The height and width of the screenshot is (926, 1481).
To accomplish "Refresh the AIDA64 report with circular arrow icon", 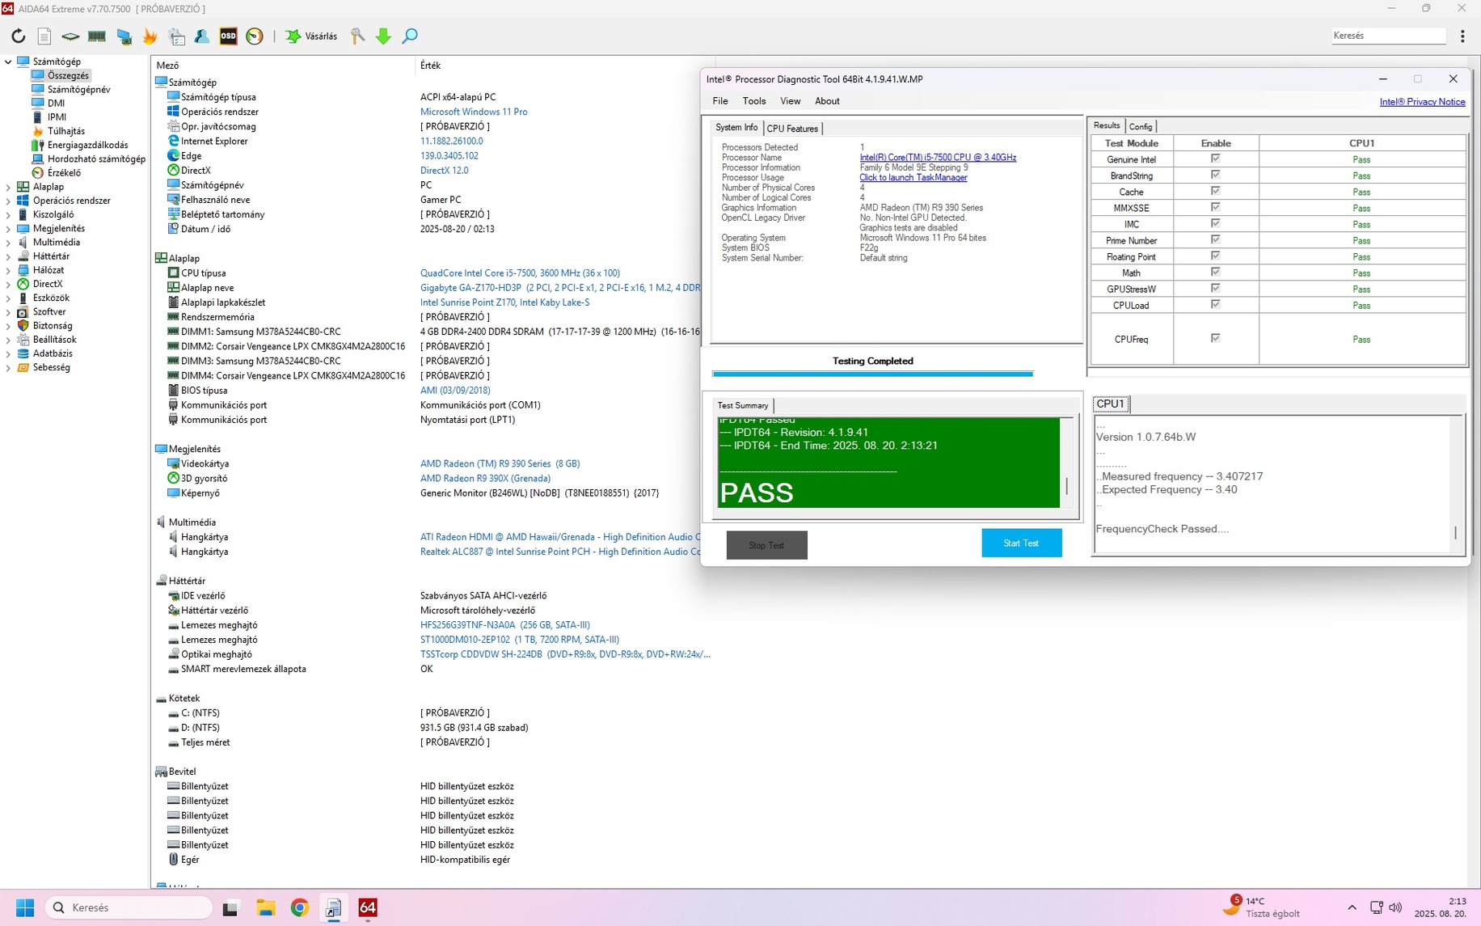I will (18, 36).
